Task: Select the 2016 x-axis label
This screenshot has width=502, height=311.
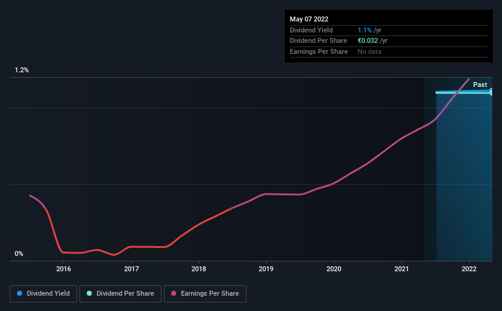Action: point(64,269)
